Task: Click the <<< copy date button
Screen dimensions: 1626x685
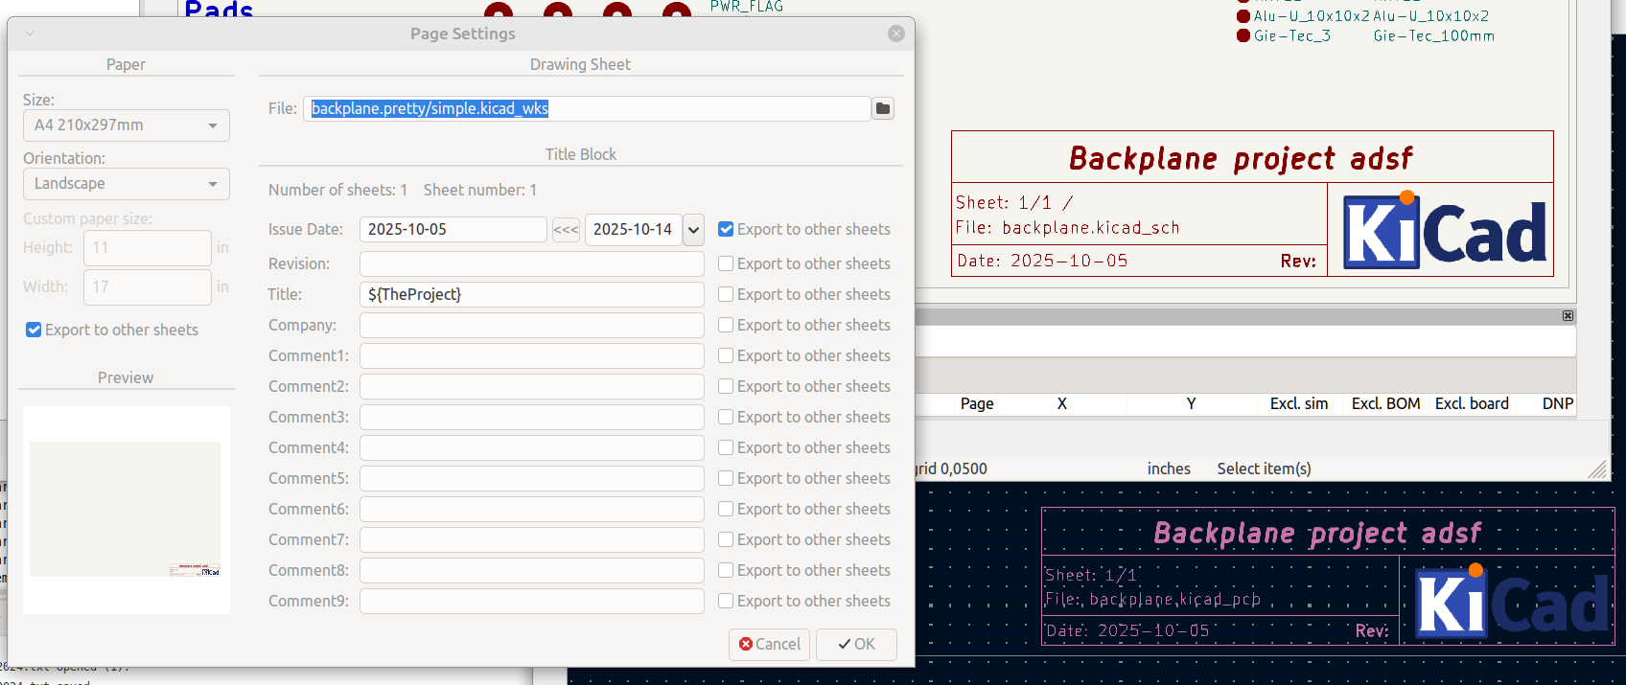Action: coord(566,230)
